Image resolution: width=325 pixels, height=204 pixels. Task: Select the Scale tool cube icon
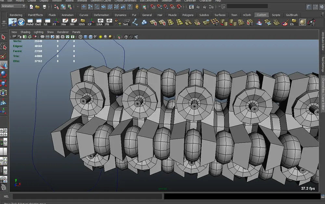[4, 84]
